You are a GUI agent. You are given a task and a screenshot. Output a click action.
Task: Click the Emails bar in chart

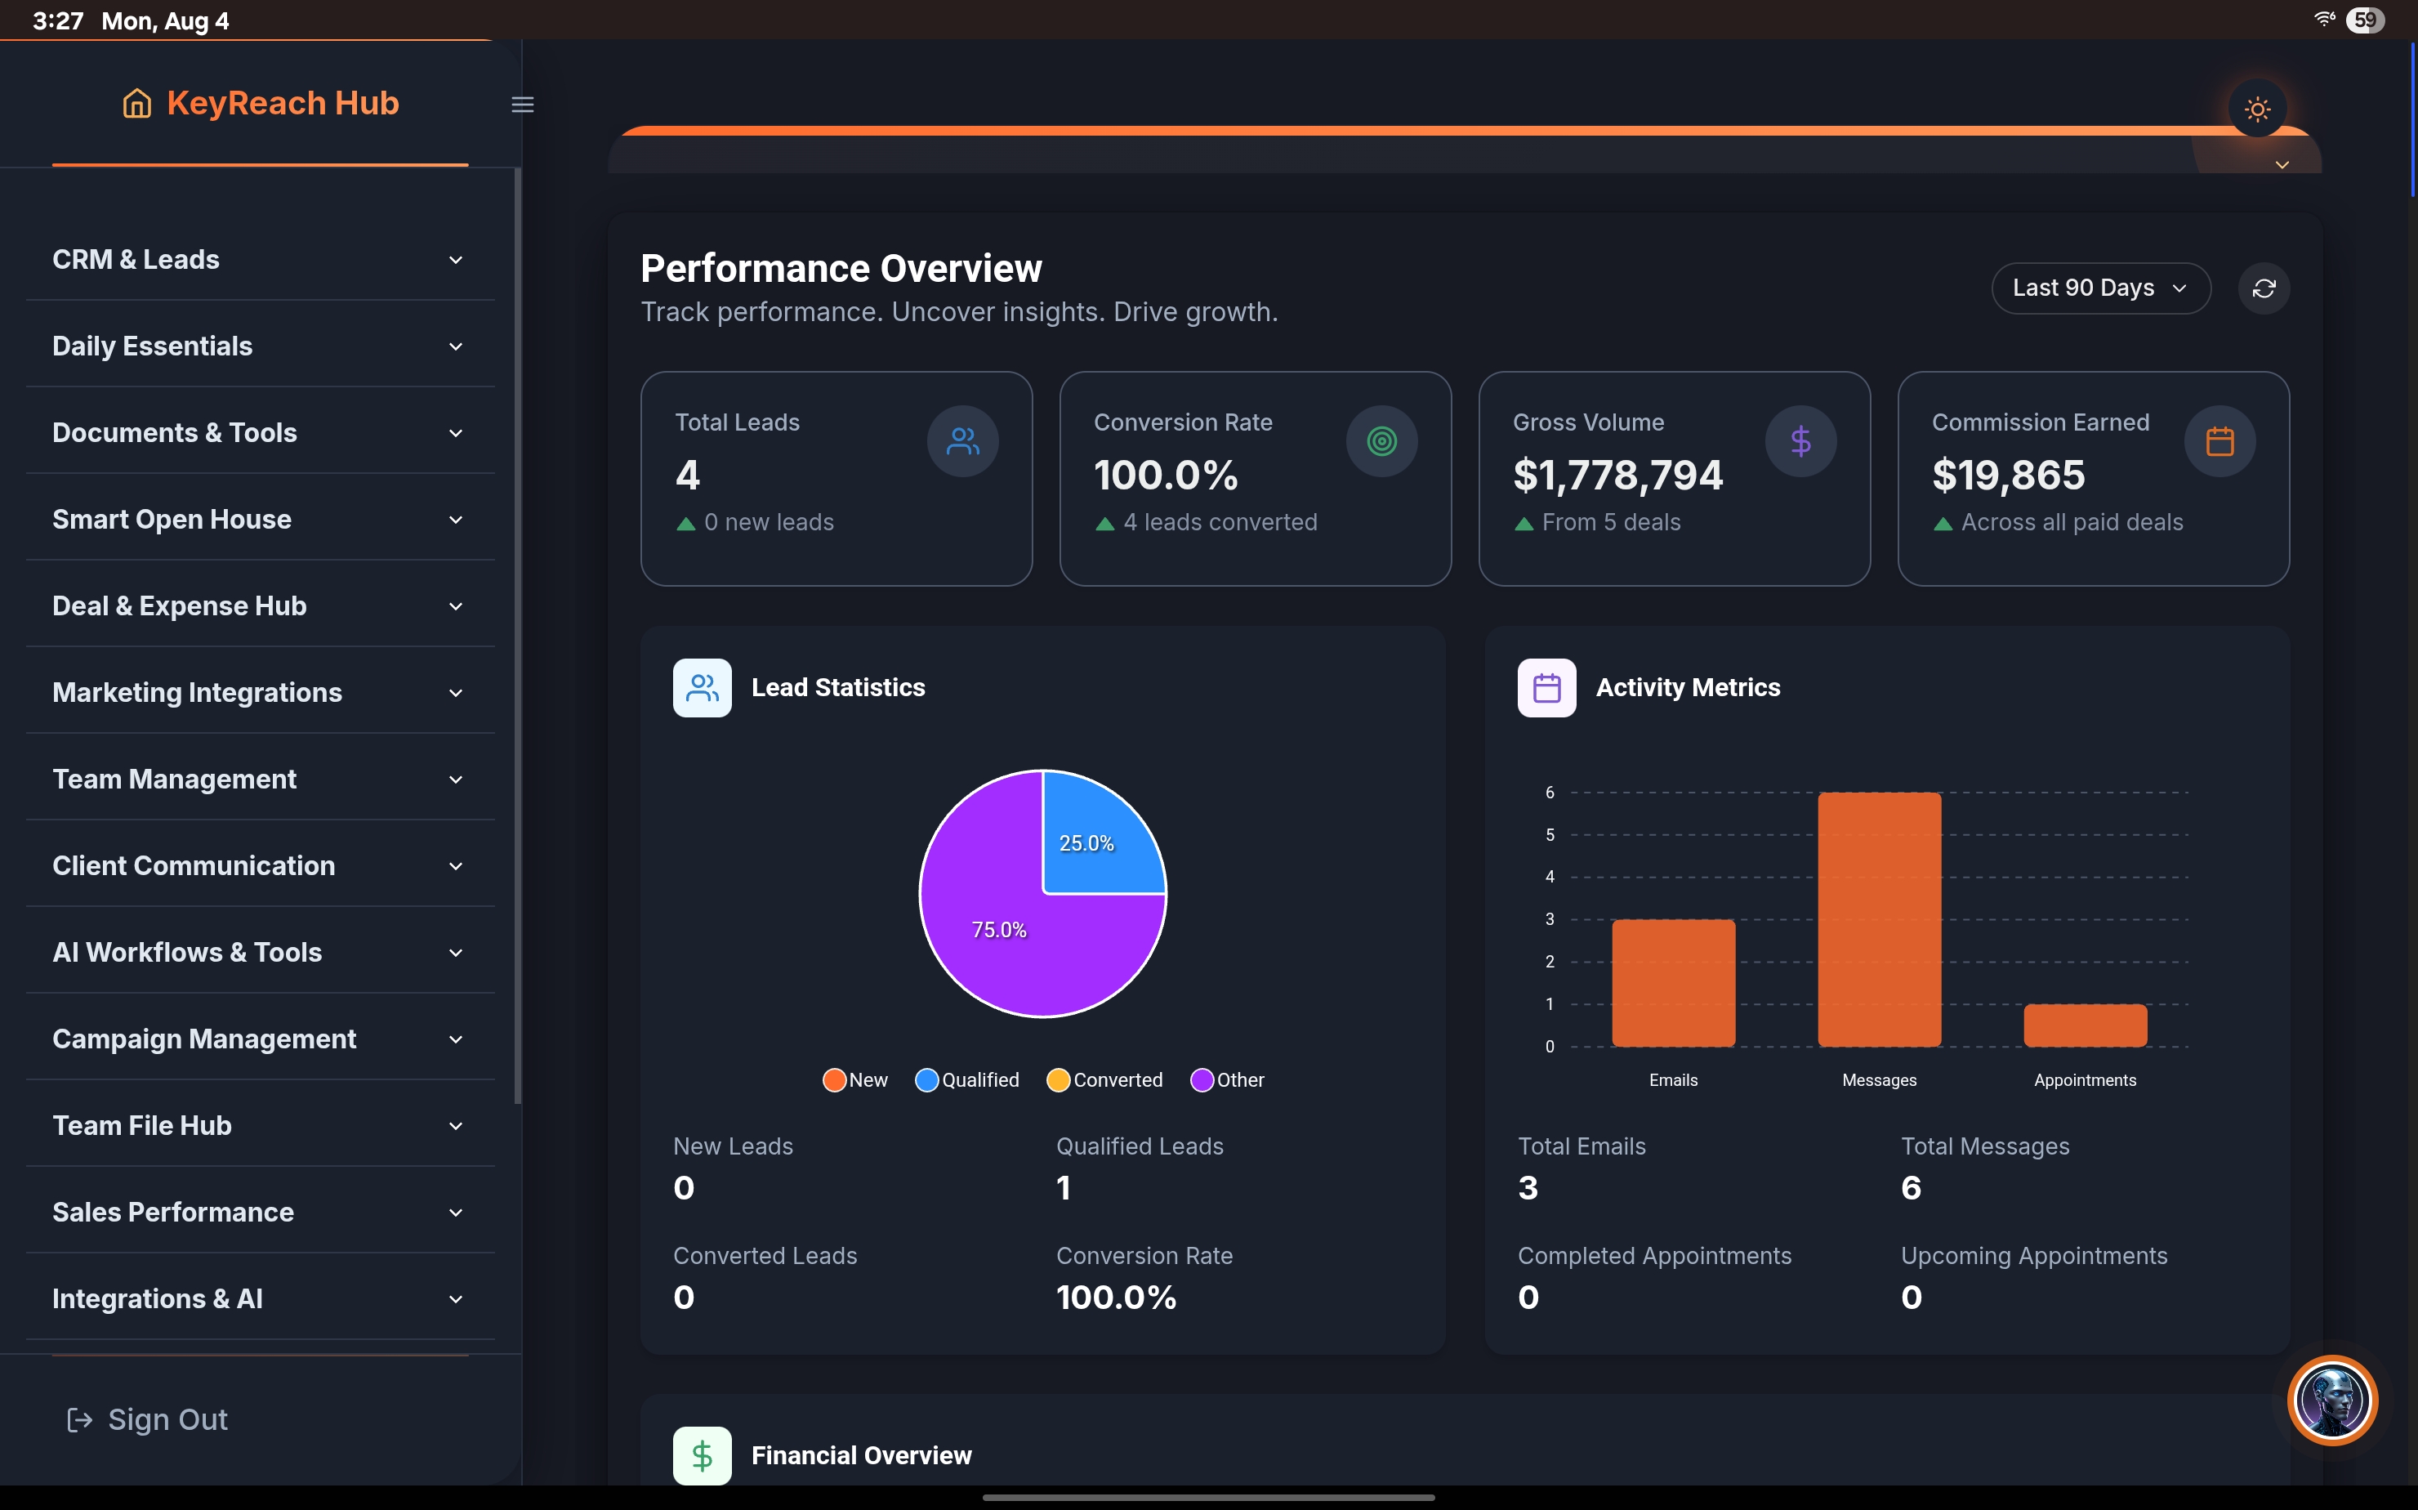click(1673, 983)
